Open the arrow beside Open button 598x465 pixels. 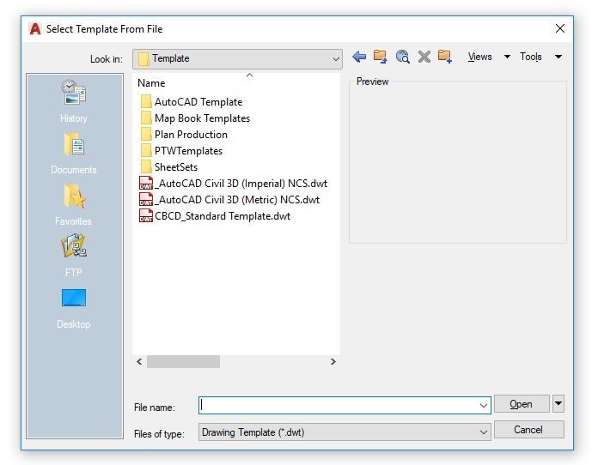click(x=558, y=403)
